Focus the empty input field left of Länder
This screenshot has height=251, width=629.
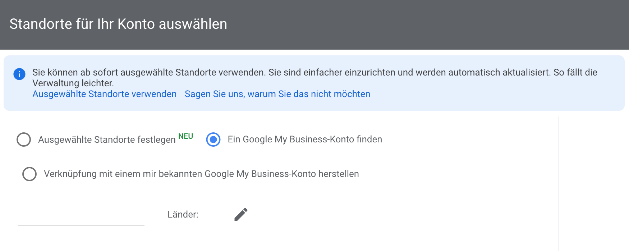[x=81, y=215]
